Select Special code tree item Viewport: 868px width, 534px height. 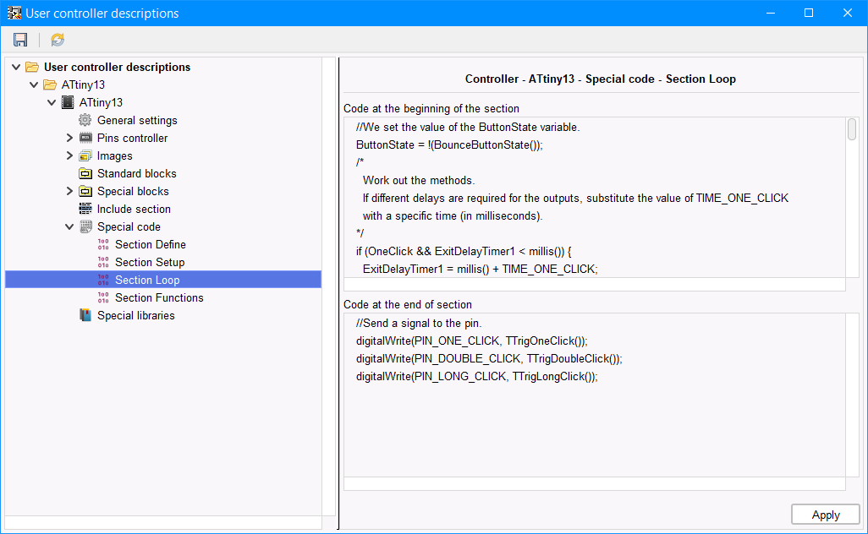point(129,226)
